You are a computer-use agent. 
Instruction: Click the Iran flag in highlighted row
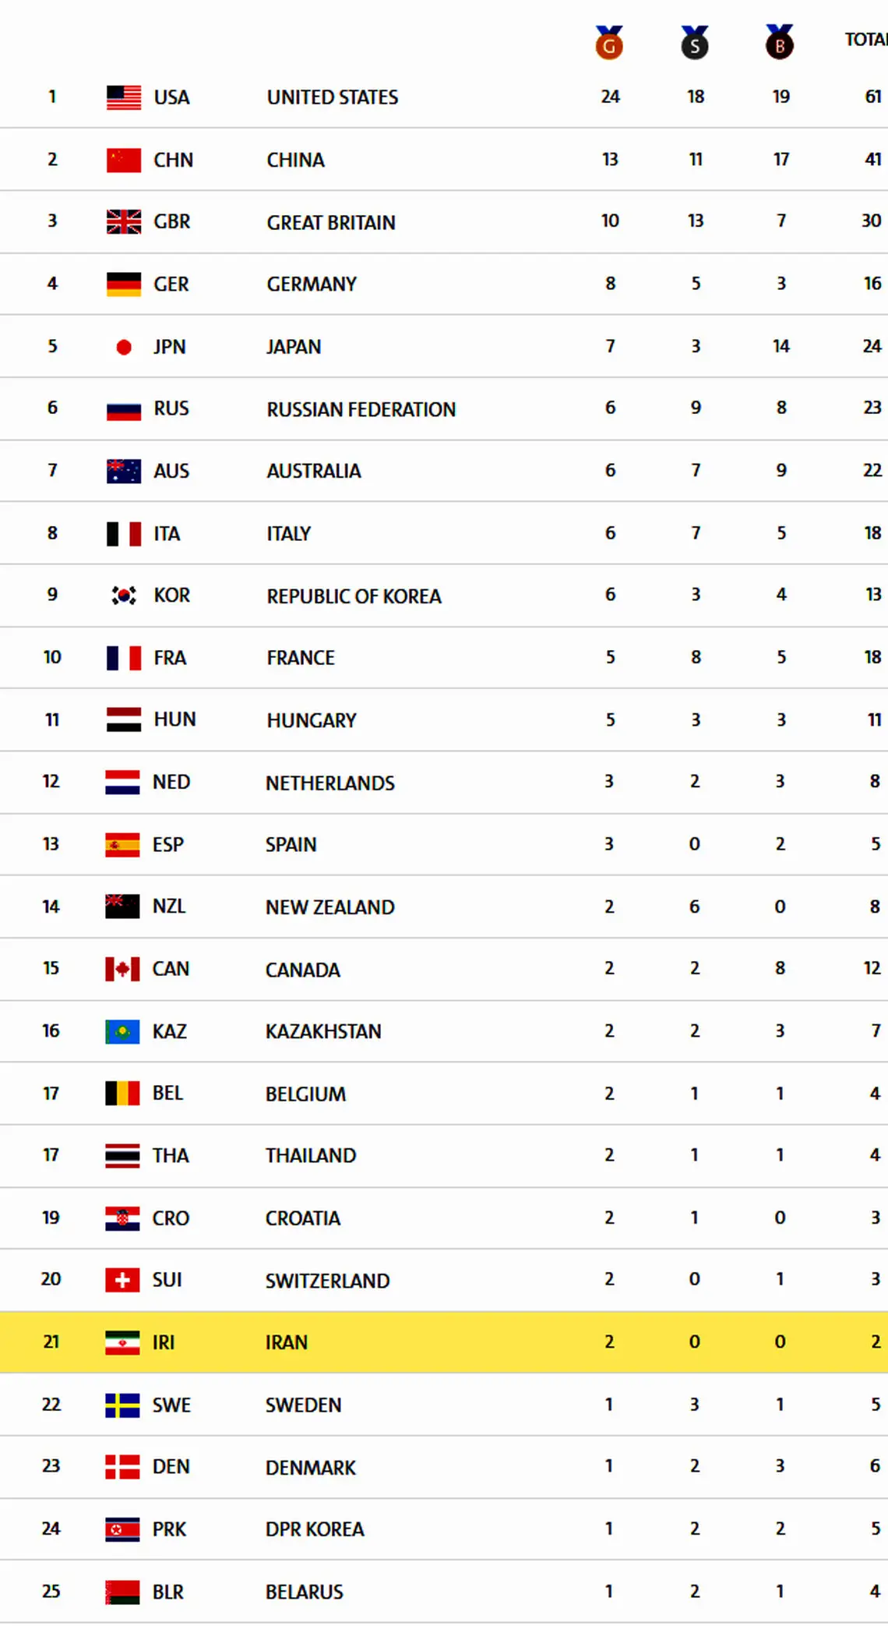[x=122, y=1342]
